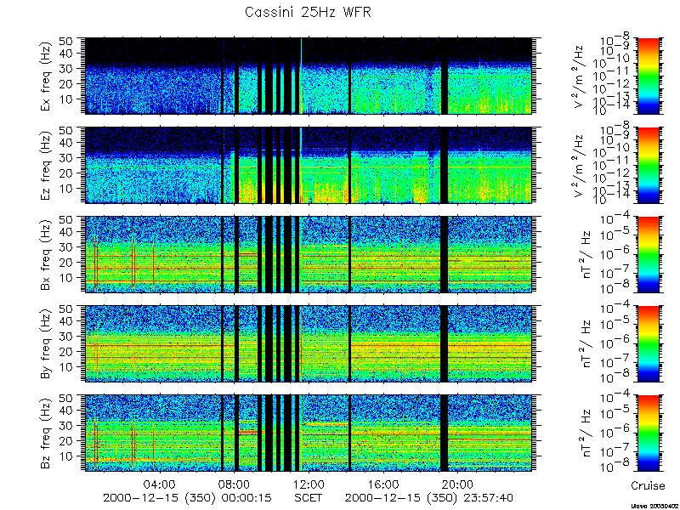The image size is (680, 510).
Task: Click the "08:00" time tick label
Action: pos(235,484)
